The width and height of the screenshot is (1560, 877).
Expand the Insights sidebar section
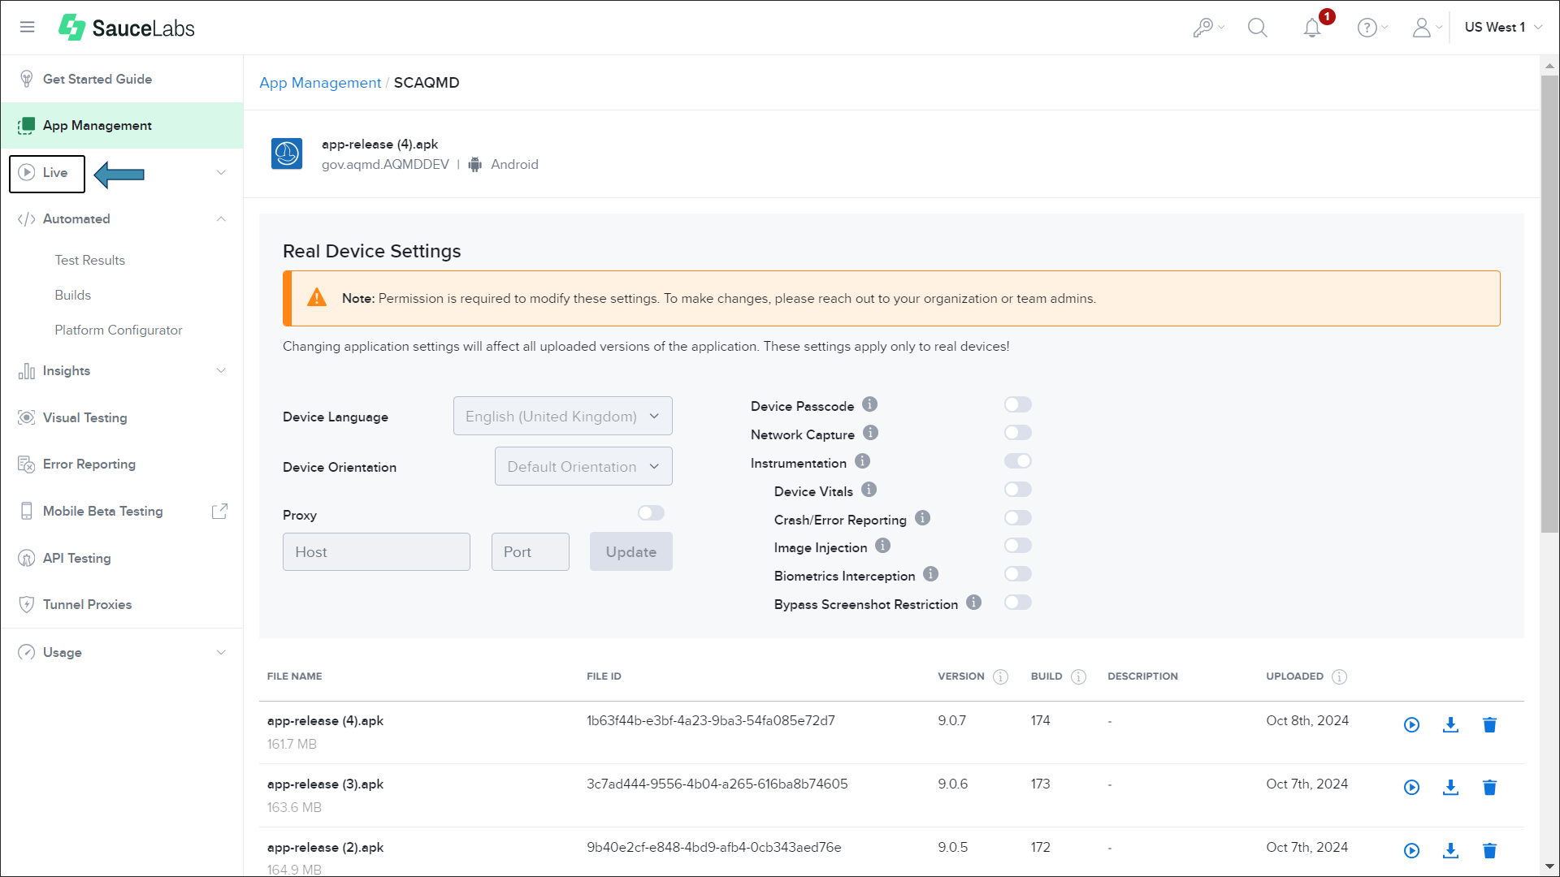(x=221, y=371)
